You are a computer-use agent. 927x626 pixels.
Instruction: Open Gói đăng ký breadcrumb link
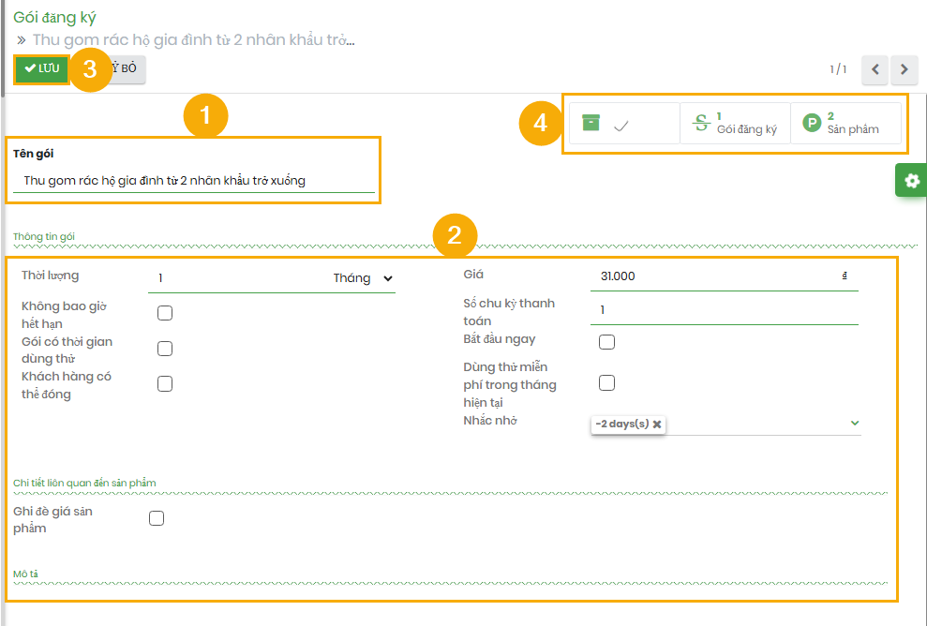coord(54,17)
